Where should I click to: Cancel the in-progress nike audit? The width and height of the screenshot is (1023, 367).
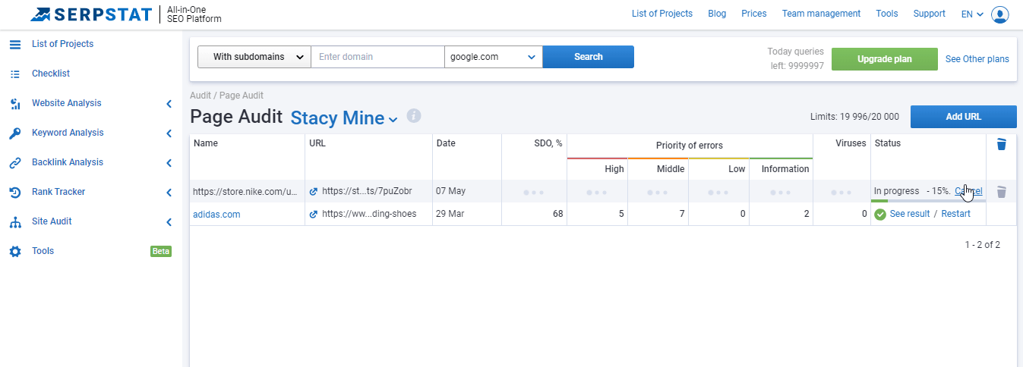[968, 191]
